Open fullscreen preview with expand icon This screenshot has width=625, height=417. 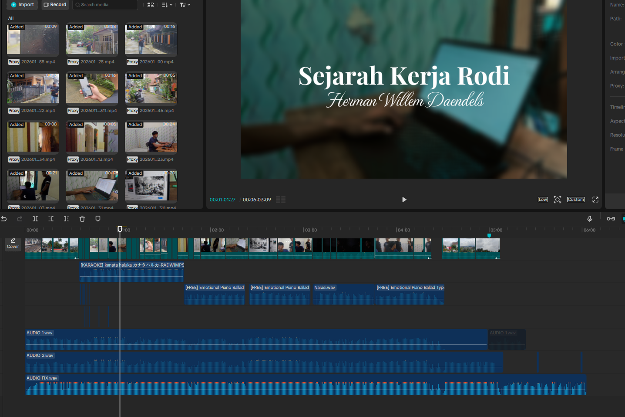(x=595, y=200)
